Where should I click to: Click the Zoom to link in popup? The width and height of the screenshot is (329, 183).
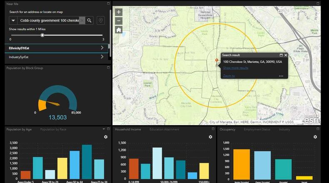229,76
